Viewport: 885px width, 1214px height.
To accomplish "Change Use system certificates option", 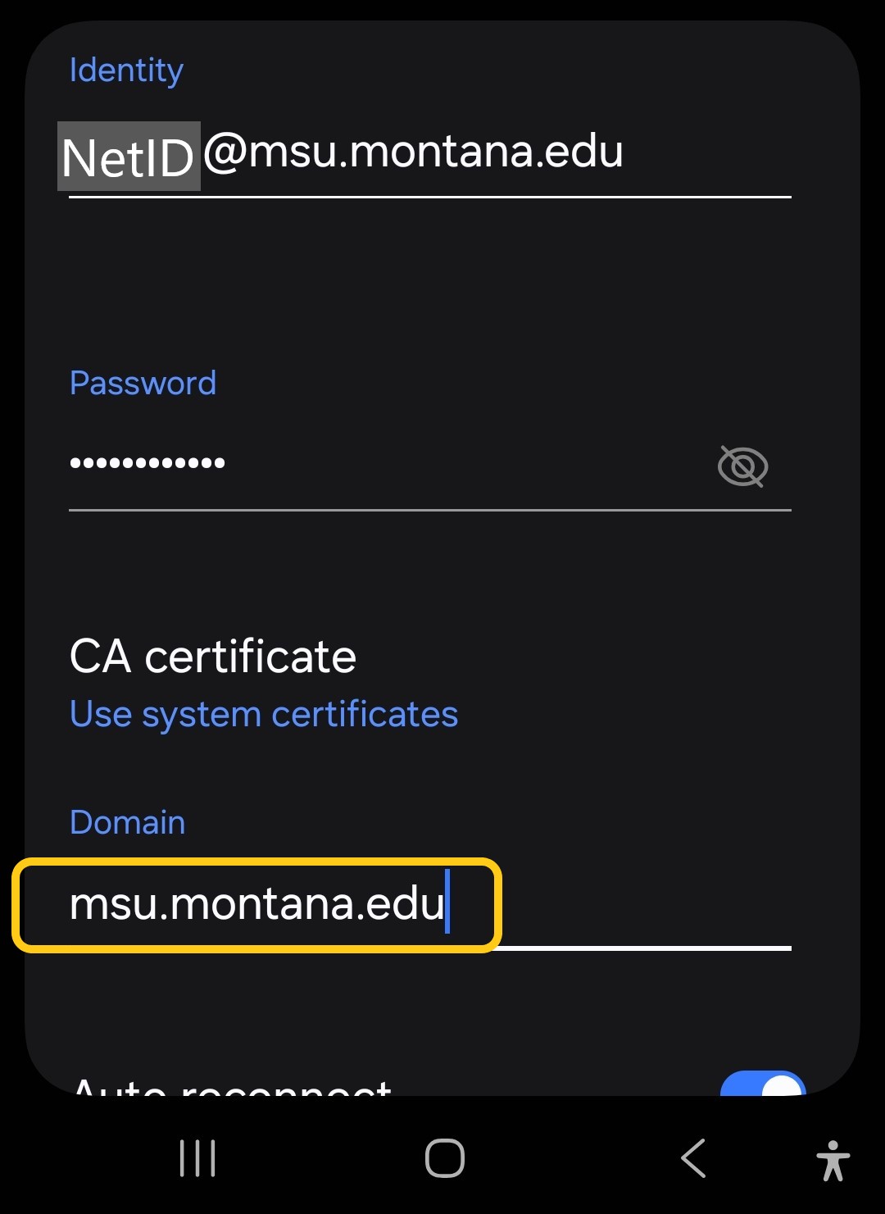I will [x=264, y=713].
